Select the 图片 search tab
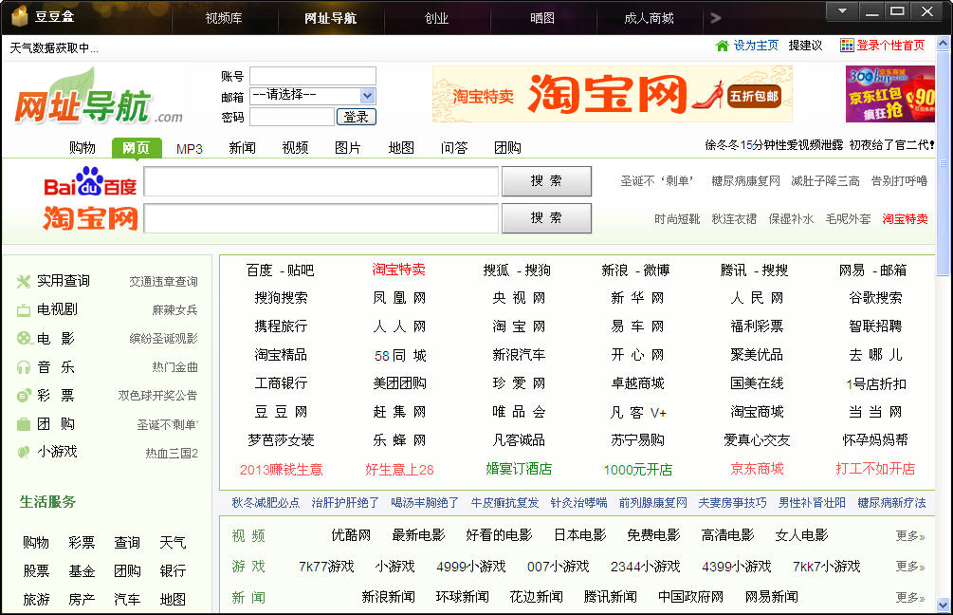 348,148
